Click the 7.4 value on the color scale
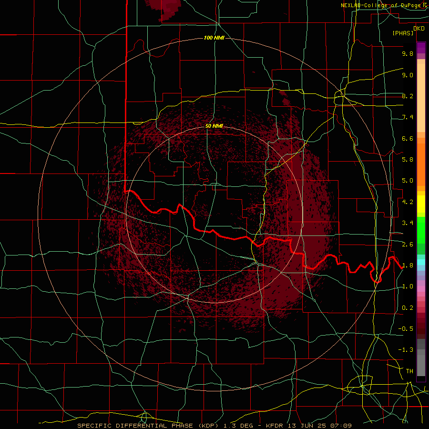 408,117
